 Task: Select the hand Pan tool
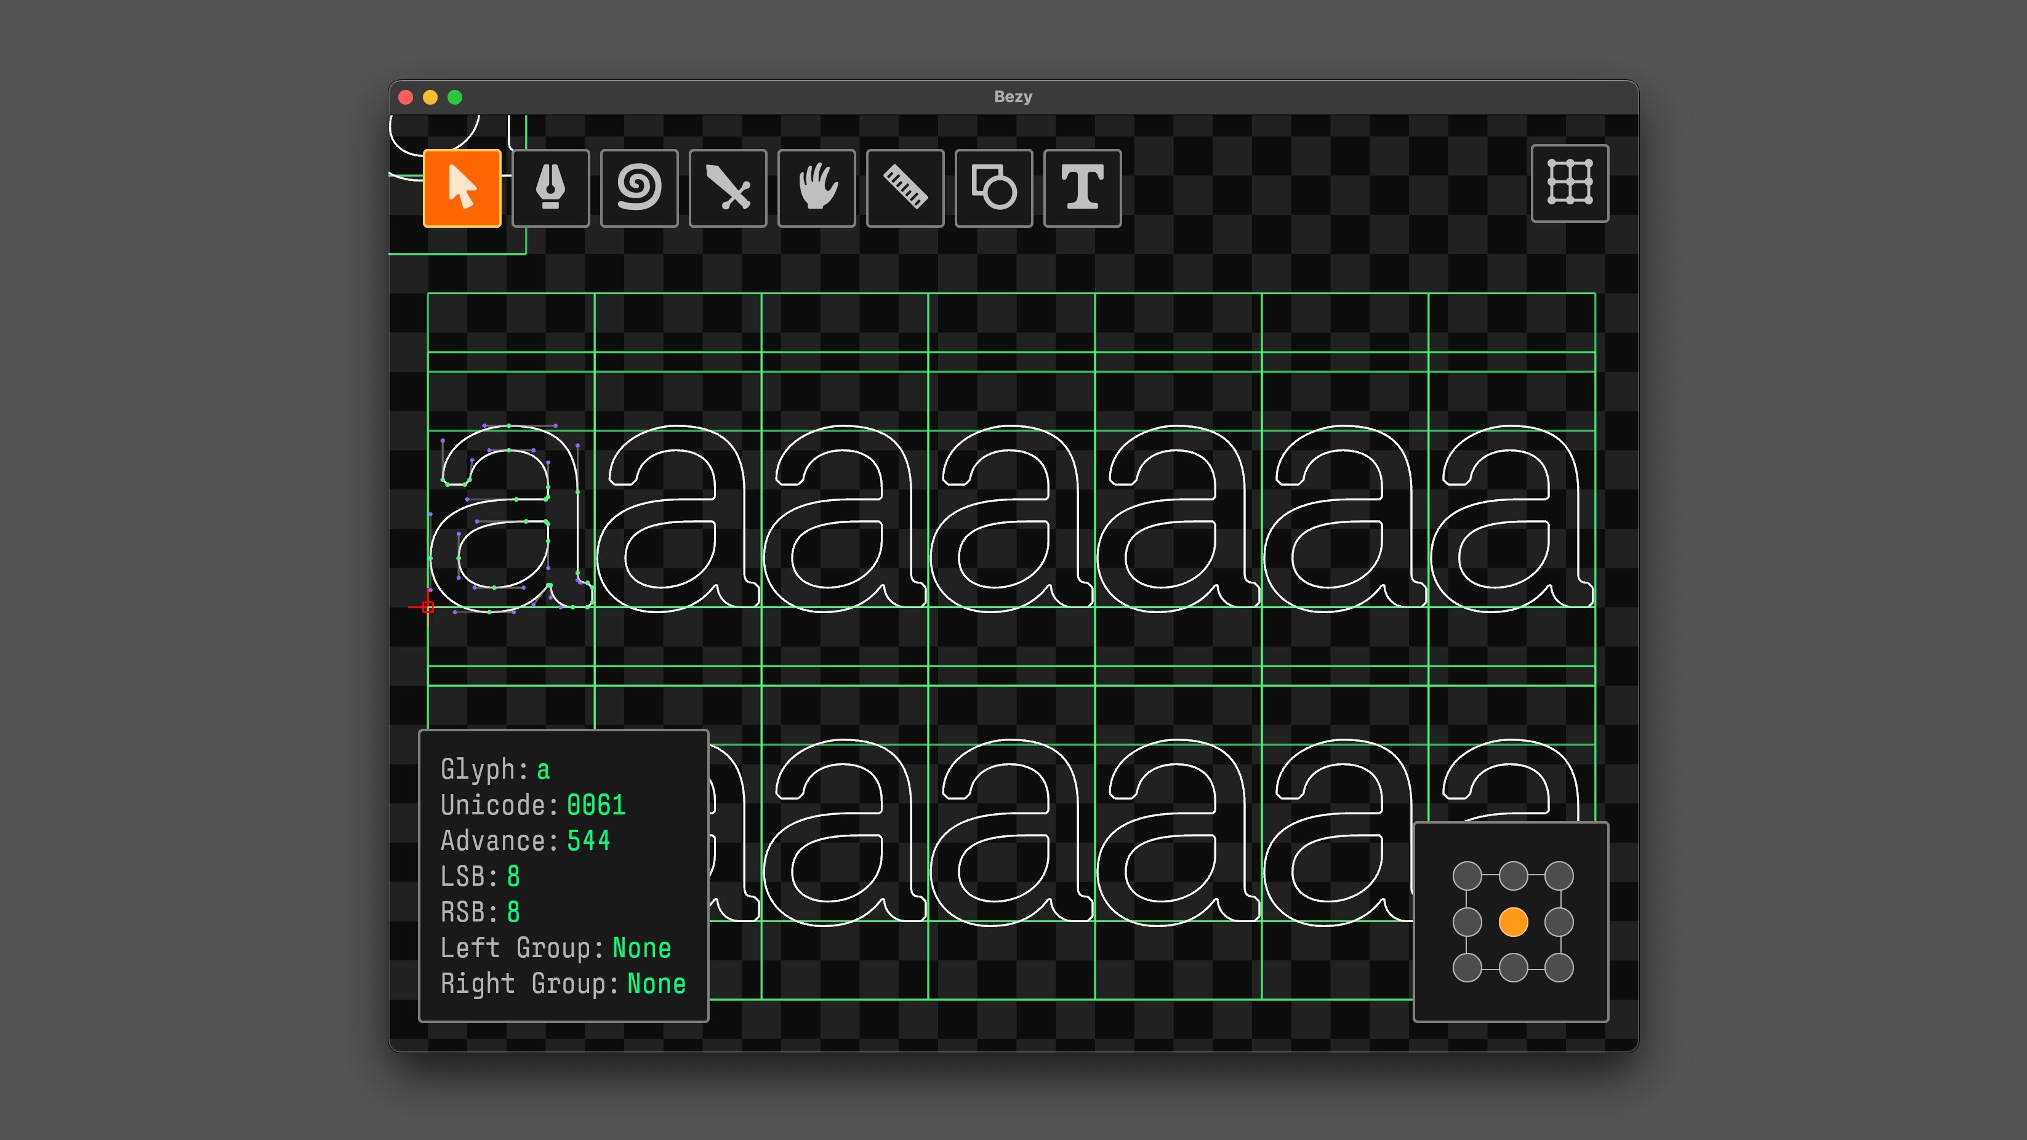tap(816, 188)
